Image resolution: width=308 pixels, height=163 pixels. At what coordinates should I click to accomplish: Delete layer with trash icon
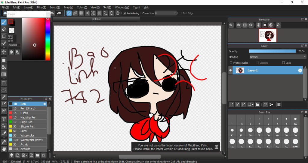279,104
